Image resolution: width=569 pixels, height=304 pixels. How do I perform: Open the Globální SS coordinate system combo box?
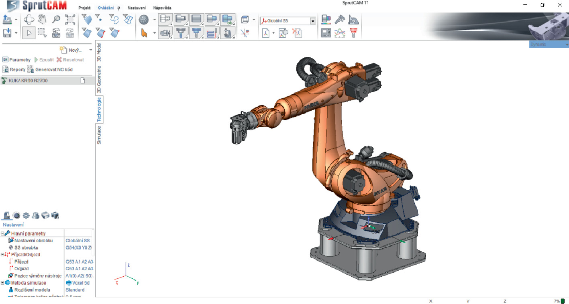288,21
